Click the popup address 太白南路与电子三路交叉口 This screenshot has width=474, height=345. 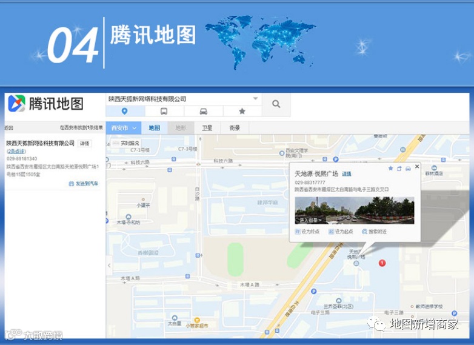pos(342,190)
